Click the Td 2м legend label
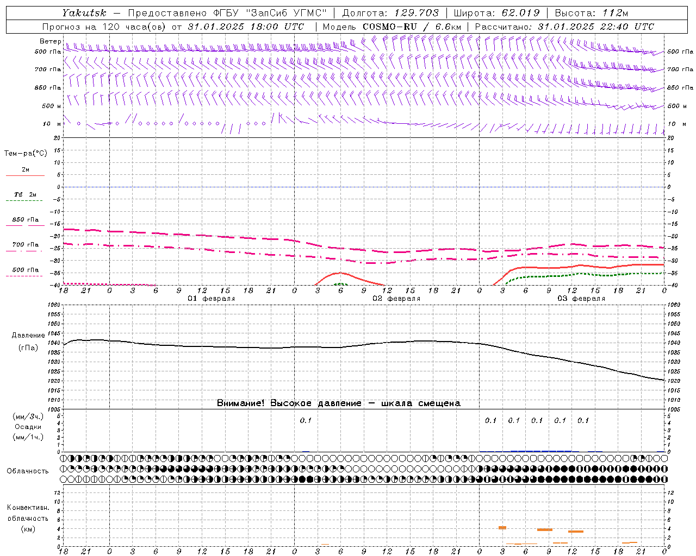The image size is (696, 556). (x=25, y=194)
